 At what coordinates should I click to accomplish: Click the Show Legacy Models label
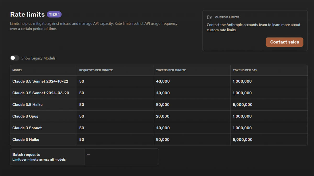pos(38,58)
